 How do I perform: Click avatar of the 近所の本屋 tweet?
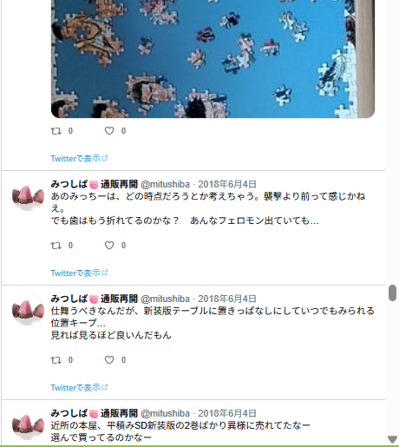(28, 424)
